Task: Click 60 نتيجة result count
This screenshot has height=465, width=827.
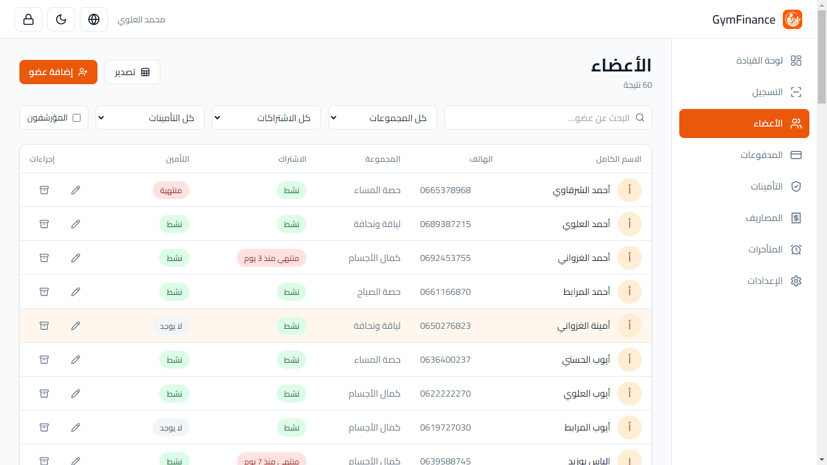Action: click(638, 85)
